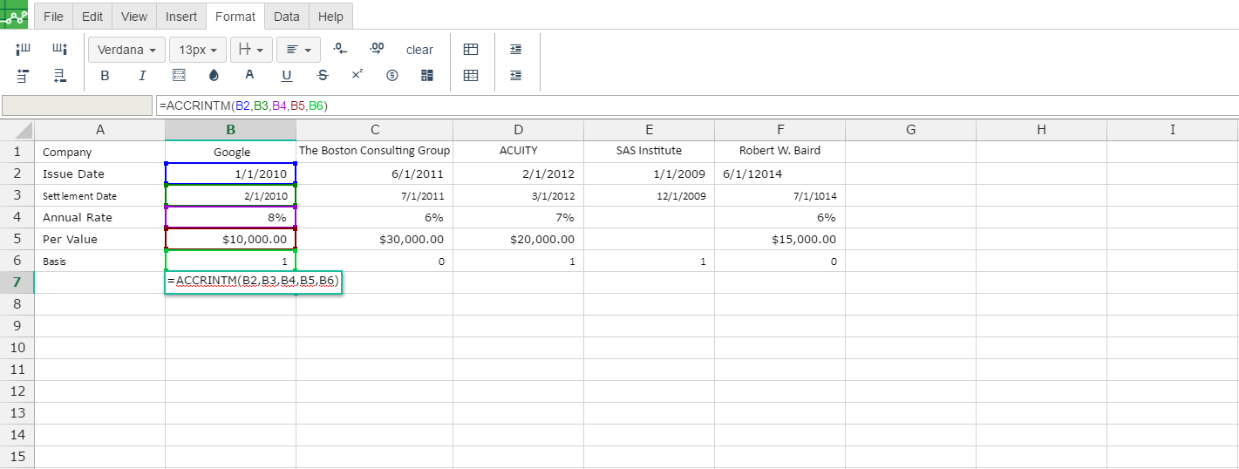Select the Issue Date label cell
This screenshot has width=1239, height=469.
(99, 173)
